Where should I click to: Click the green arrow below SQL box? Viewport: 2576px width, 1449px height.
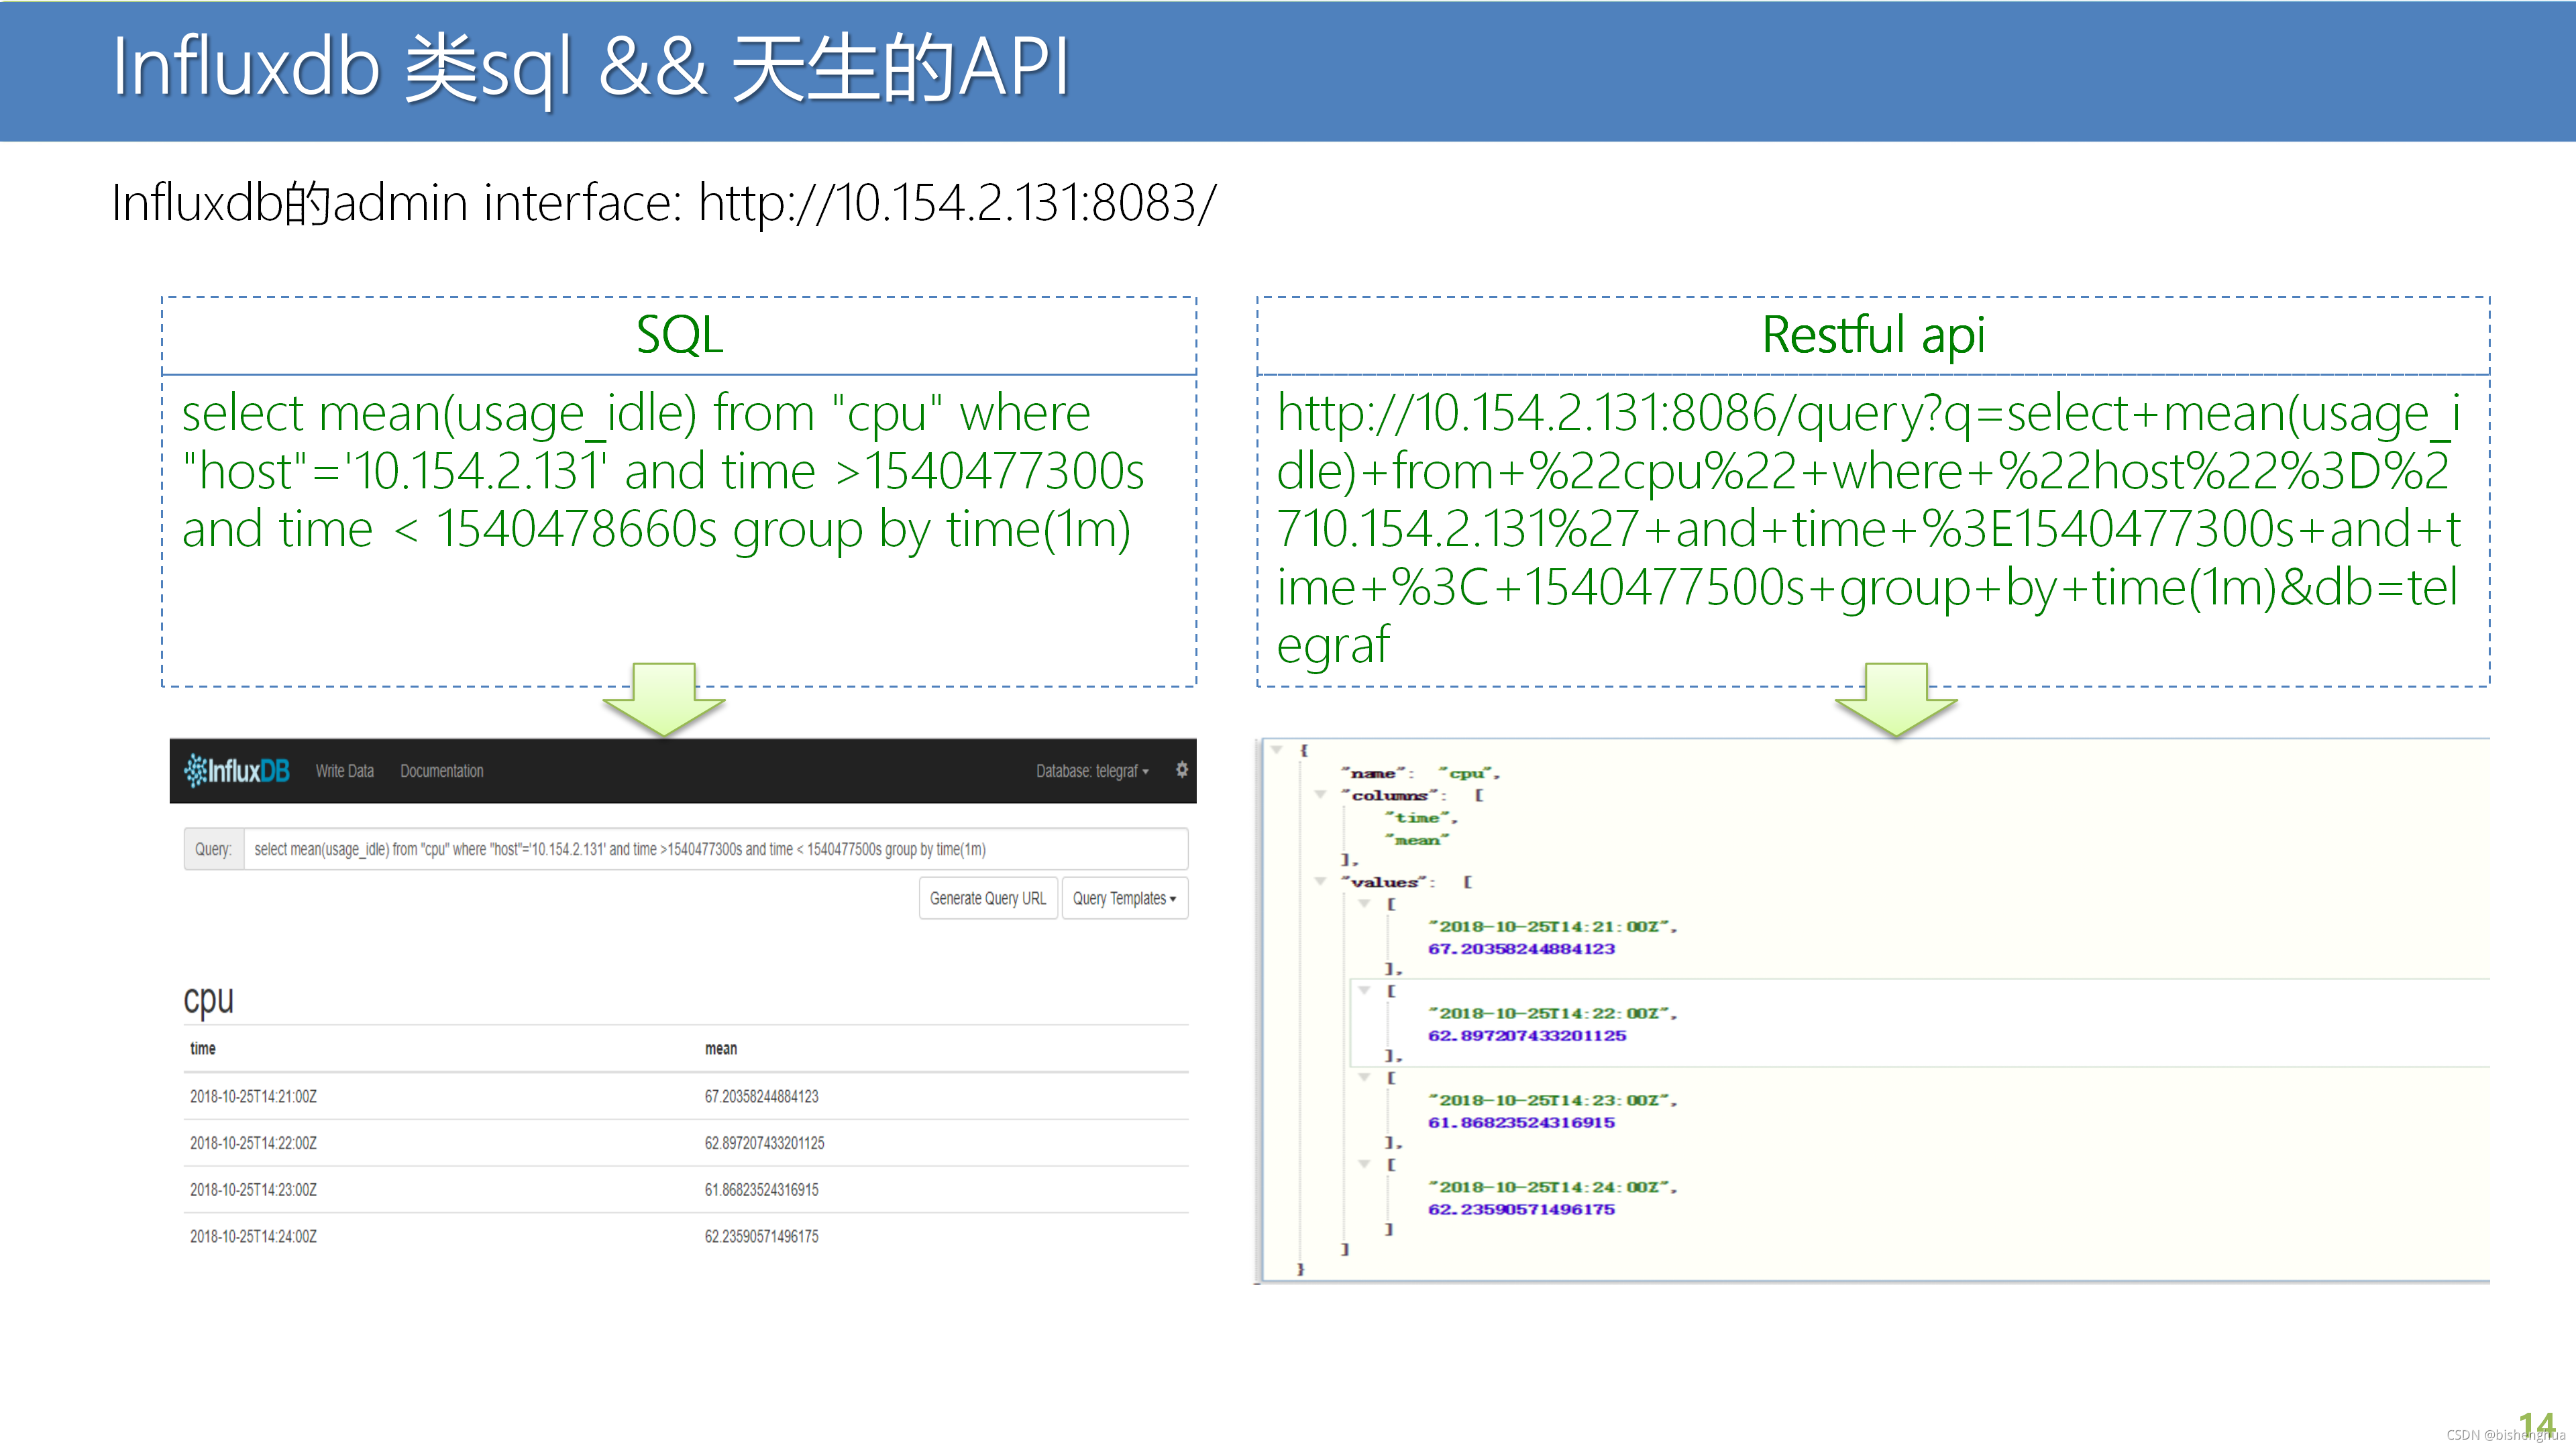664,700
